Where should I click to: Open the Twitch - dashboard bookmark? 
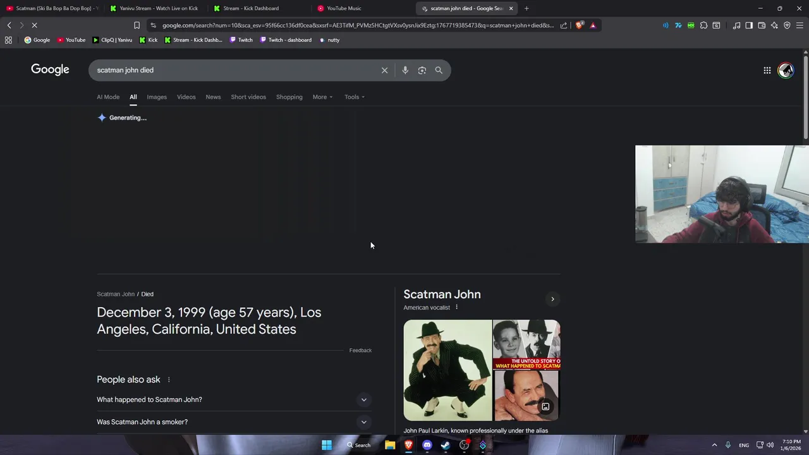click(x=284, y=40)
